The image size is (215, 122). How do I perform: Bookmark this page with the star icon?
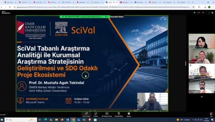[x=193, y=7]
